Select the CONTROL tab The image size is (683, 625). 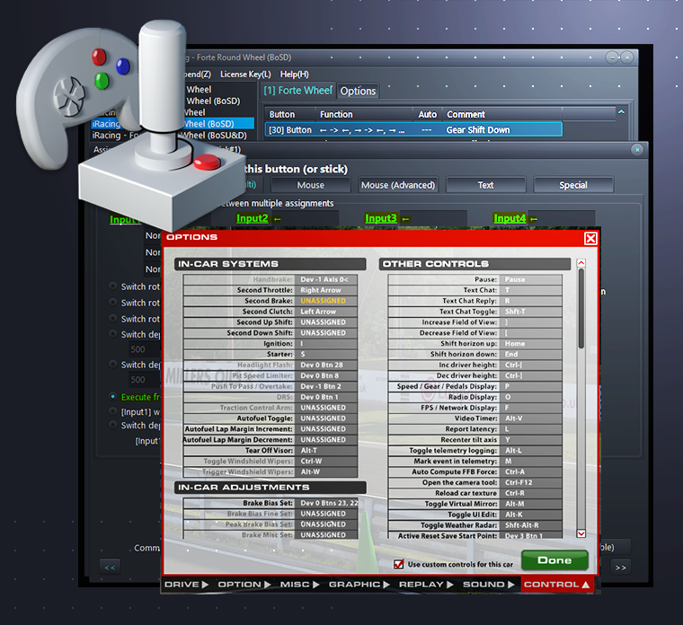556,584
